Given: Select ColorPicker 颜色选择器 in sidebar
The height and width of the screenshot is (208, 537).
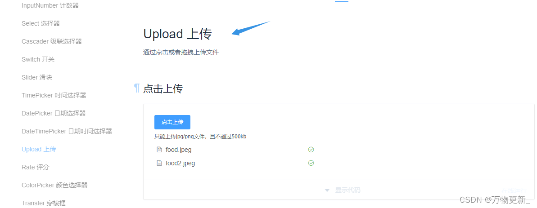Looking at the screenshot, I should tap(54, 185).
